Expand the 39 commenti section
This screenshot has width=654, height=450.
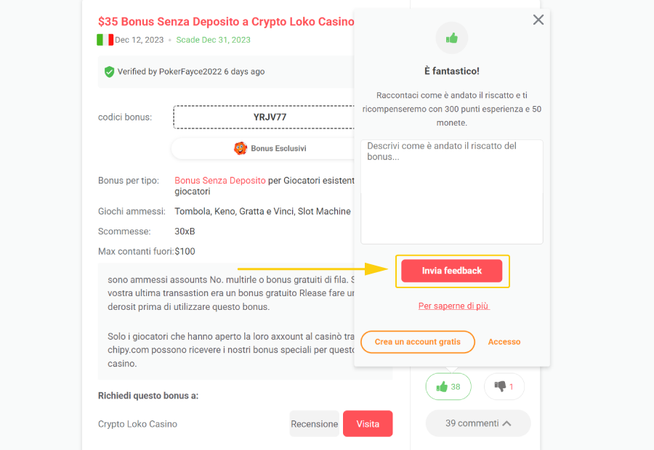point(478,423)
